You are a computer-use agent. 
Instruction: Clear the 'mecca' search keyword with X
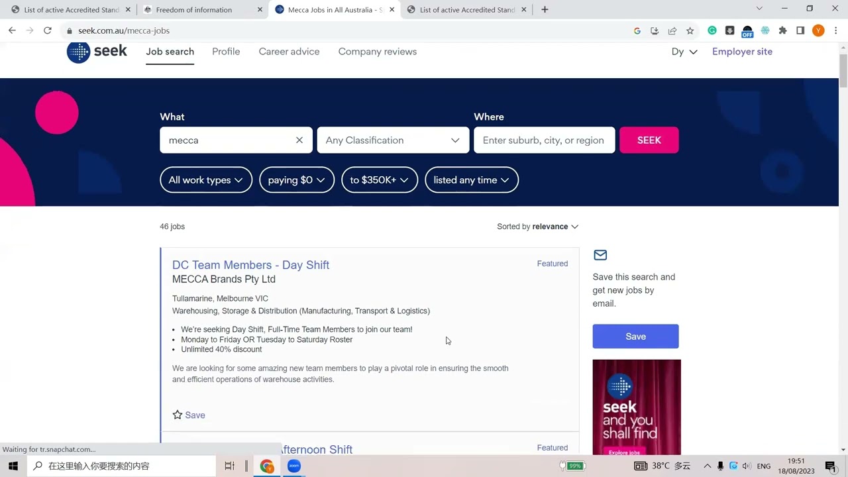tap(299, 140)
